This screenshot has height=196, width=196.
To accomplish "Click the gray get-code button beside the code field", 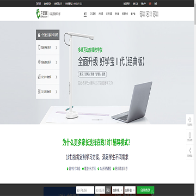I will click(108, 190).
